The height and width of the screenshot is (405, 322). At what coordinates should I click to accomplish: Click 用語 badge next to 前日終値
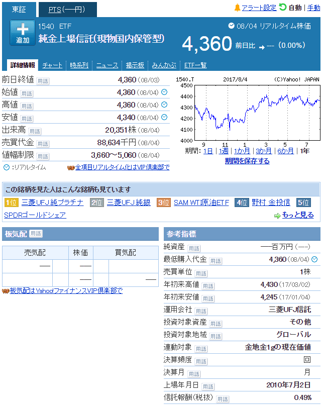coord(43,81)
